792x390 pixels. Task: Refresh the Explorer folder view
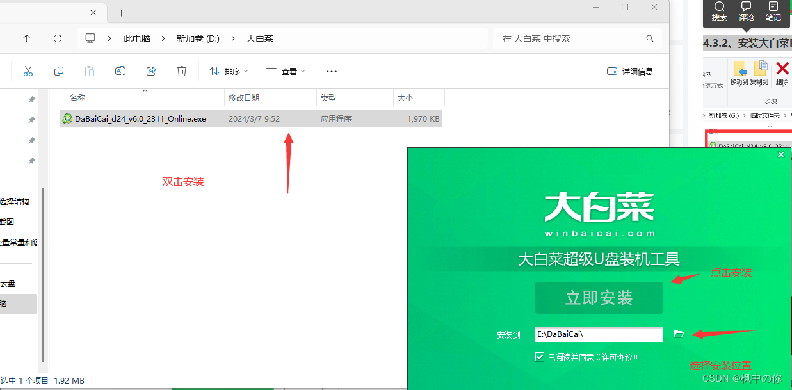pyautogui.click(x=58, y=38)
